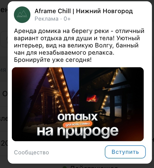This screenshot has height=168, width=154.
Task: Click the Сообщество label
Action: coord(31,152)
